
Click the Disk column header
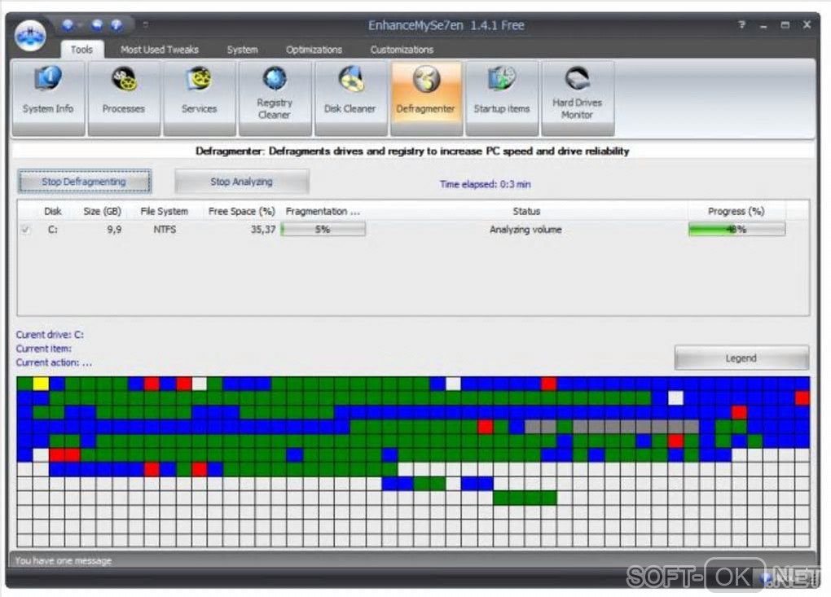[x=52, y=212]
